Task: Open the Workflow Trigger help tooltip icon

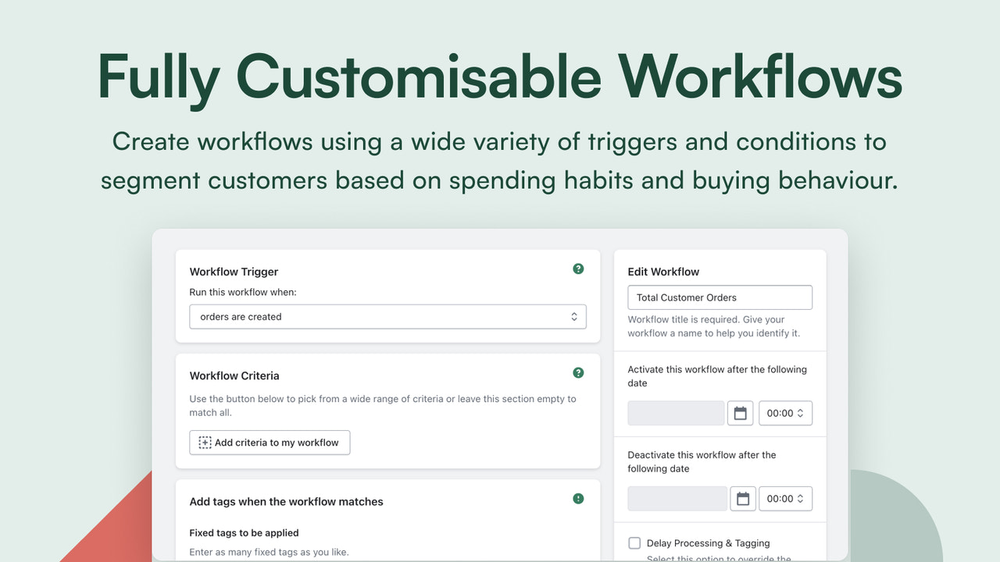Action: pos(578,268)
